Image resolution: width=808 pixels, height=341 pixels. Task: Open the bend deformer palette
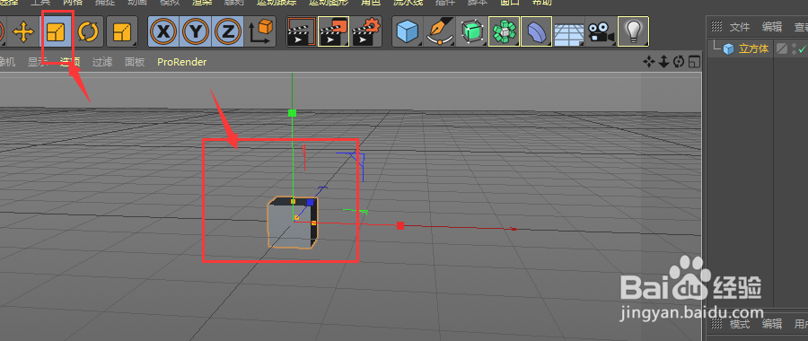click(x=537, y=32)
